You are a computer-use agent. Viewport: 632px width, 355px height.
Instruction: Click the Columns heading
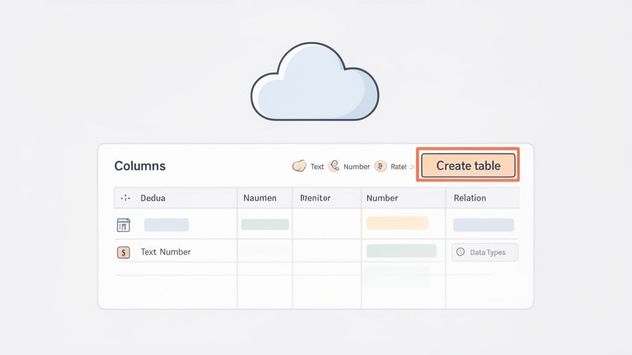tap(140, 166)
